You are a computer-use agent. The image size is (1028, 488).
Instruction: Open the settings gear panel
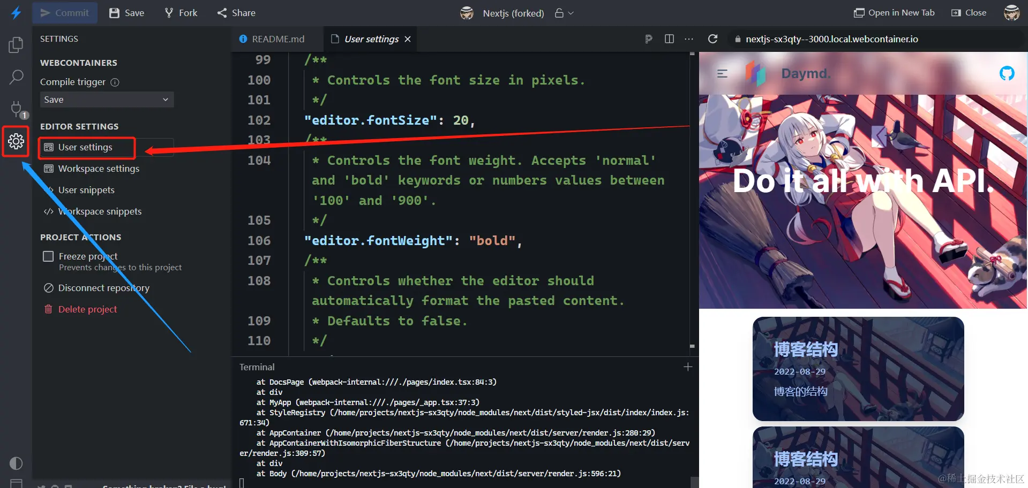point(16,141)
